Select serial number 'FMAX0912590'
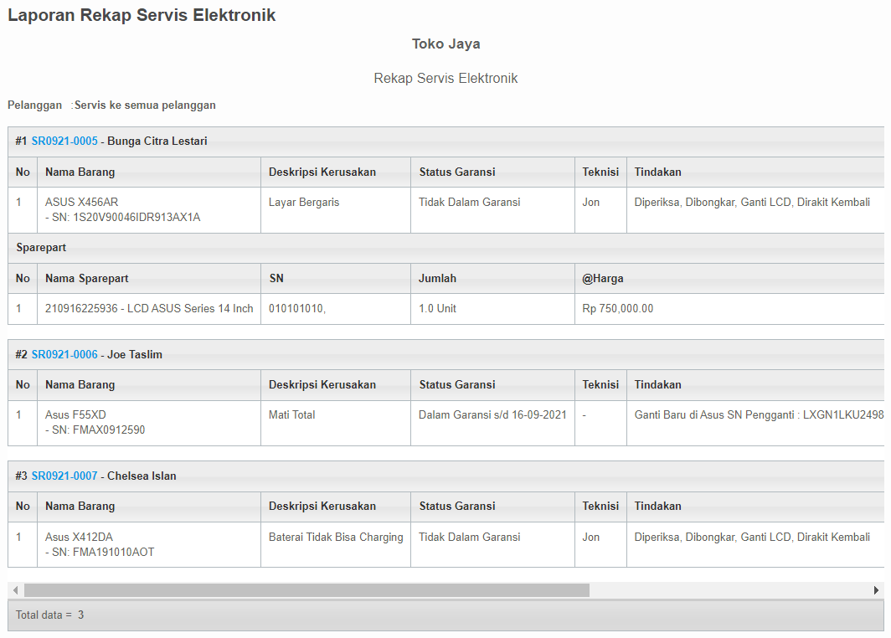 coord(109,430)
